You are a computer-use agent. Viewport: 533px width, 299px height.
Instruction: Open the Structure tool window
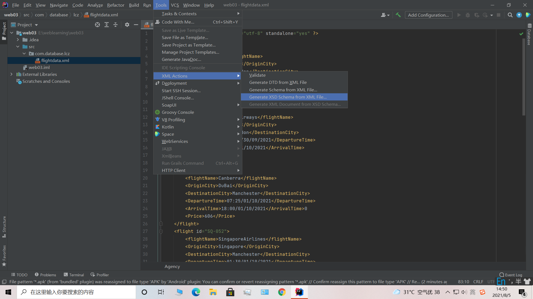4,227
